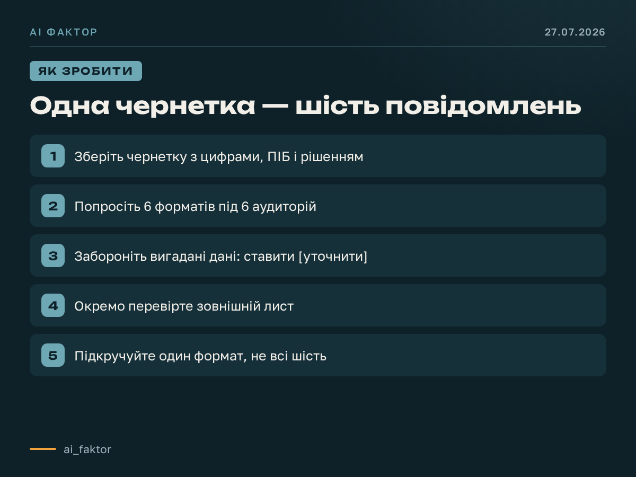This screenshot has width=636, height=477.
Task: Click the ЯК ЗРОБИТИ tag label
Action: [86, 71]
